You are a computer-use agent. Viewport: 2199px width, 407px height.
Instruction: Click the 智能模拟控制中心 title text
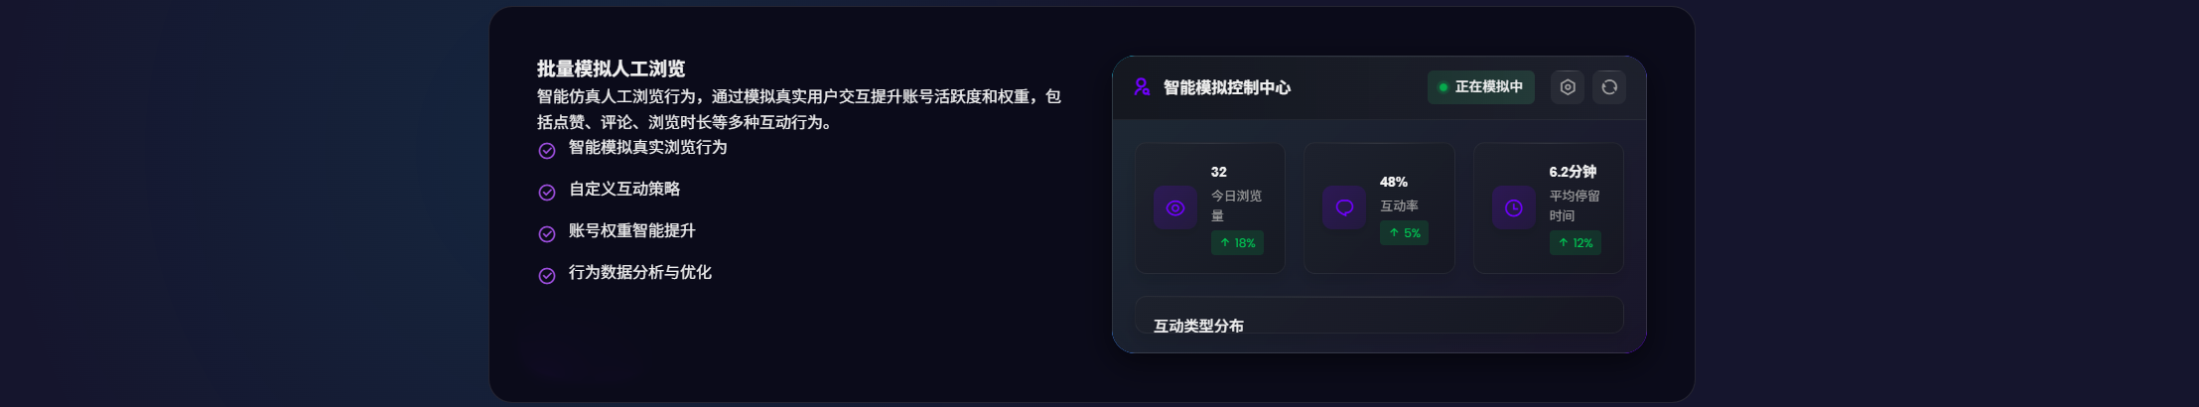(1227, 87)
